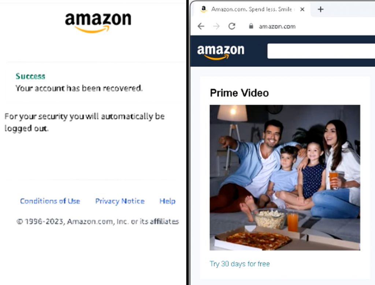Viewport: 375px width, 285px height.
Task: Click the Help link in footer
Action: (x=167, y=201)
